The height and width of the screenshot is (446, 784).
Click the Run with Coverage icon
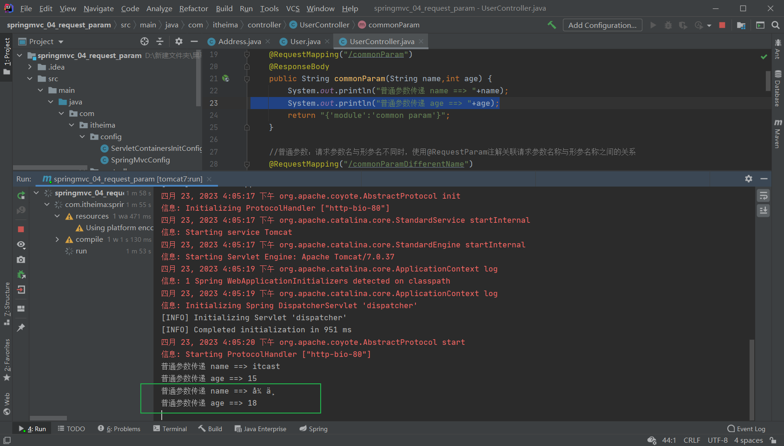683,25
